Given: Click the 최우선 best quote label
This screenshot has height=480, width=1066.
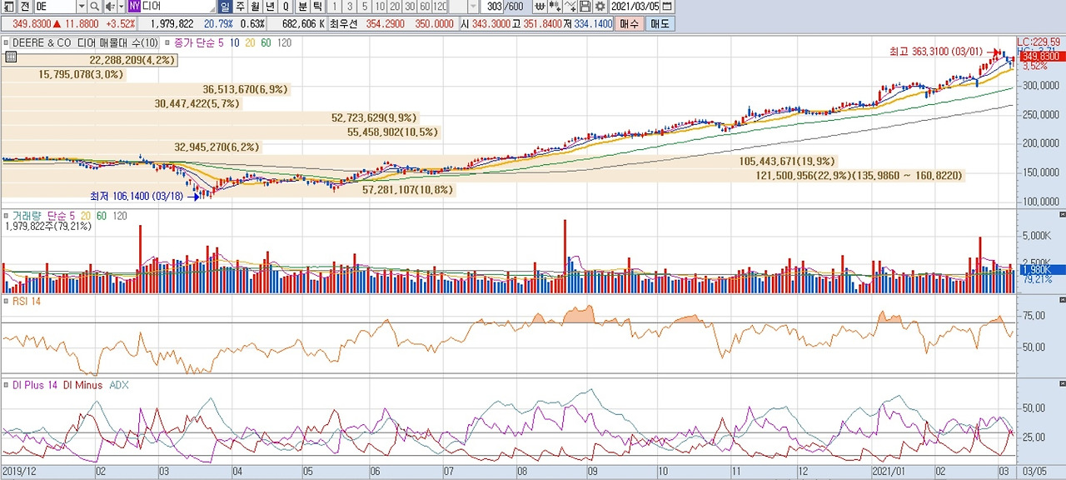Looking at the screenshot, I should point(342,24).
